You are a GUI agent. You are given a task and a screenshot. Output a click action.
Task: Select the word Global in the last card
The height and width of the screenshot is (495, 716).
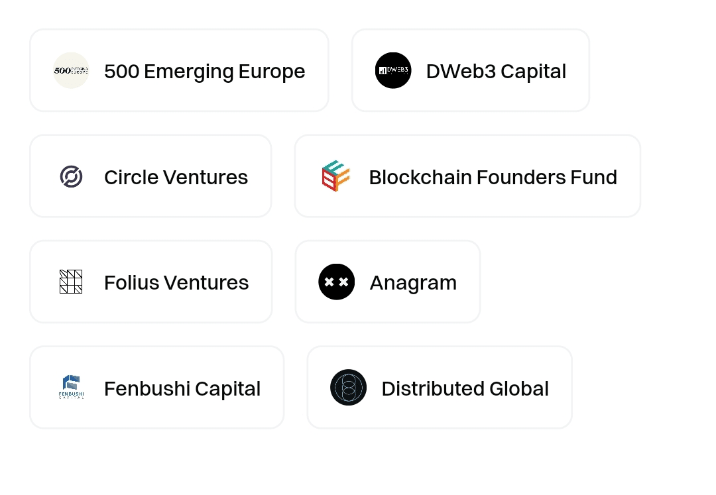point(519,389)
